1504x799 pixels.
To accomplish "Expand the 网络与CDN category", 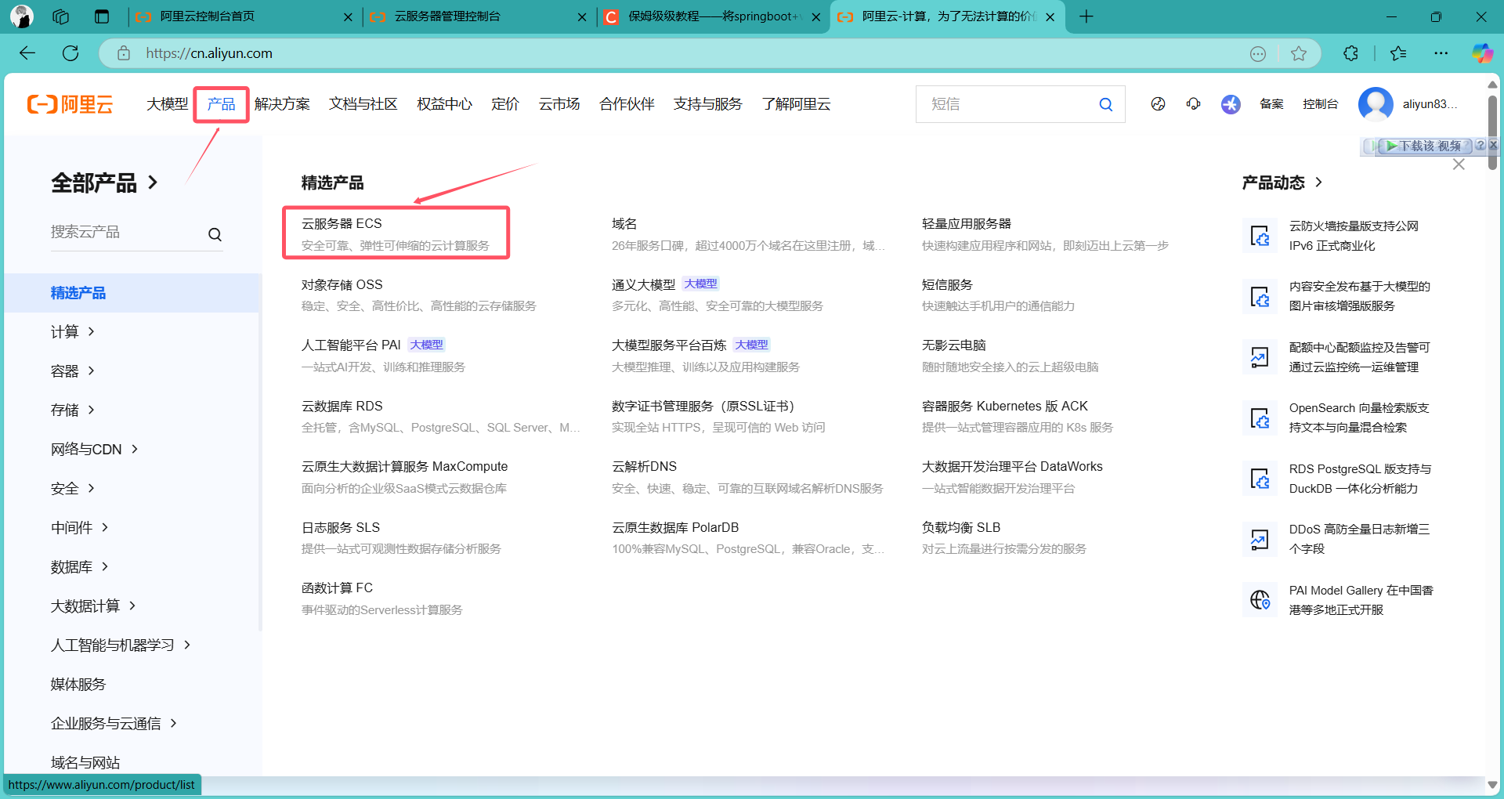I will [x=95, y=449].
